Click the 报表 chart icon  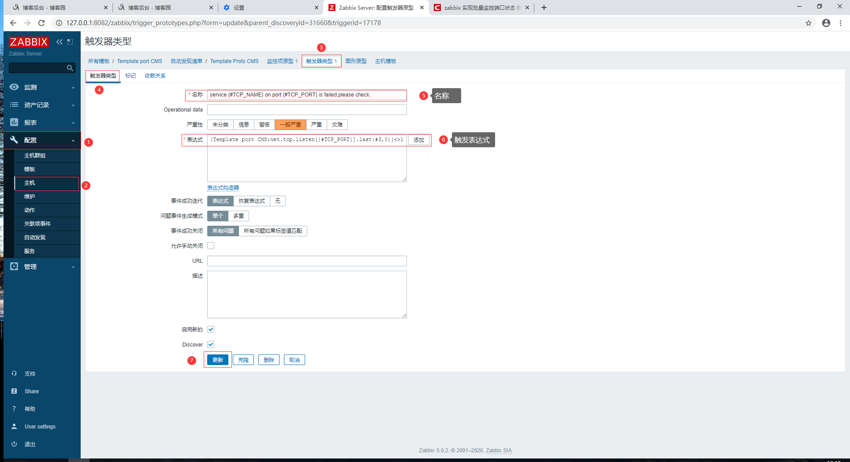pos(14,123)
